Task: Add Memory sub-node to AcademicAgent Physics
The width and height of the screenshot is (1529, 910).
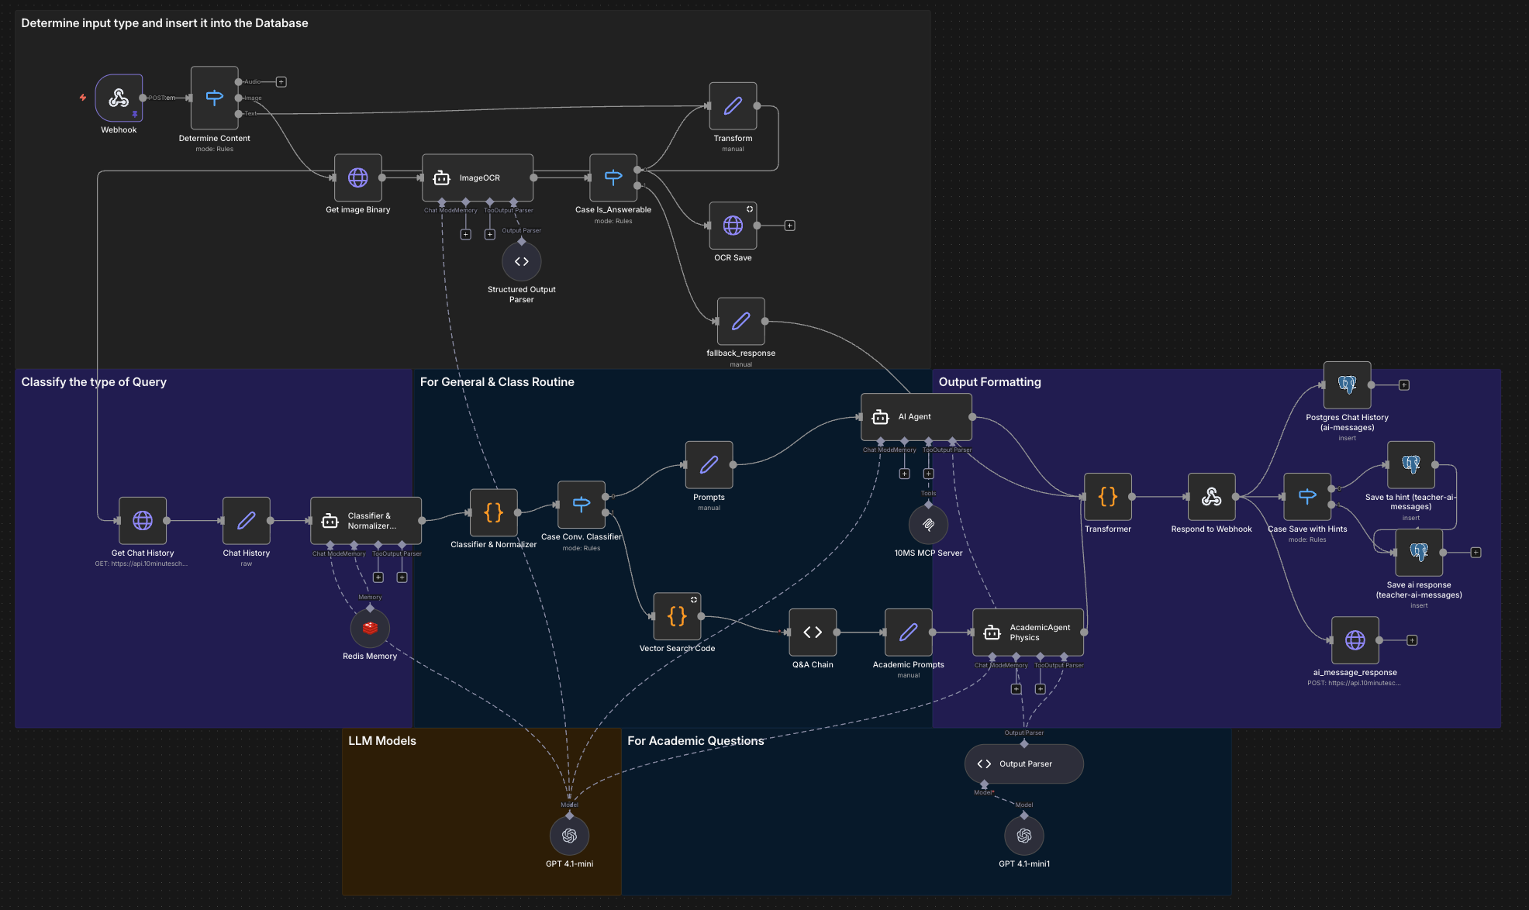Action: [1016, 689]
